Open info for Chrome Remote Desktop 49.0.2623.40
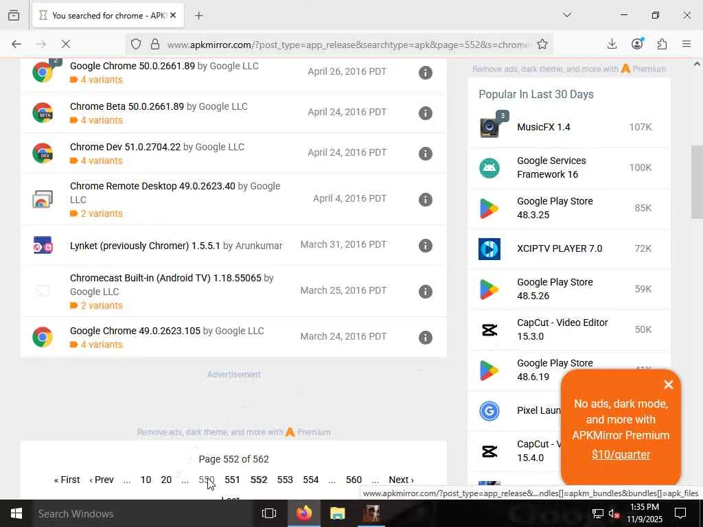 pos(425,200)
